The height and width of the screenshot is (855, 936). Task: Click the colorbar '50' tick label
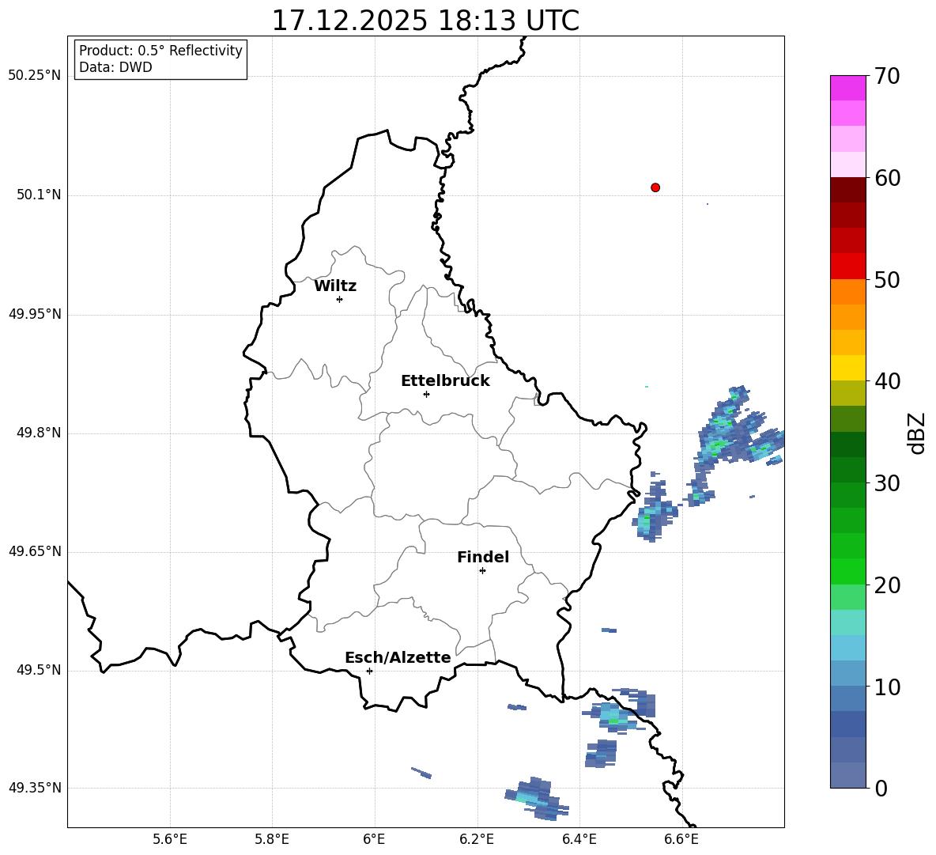[888, 279]
